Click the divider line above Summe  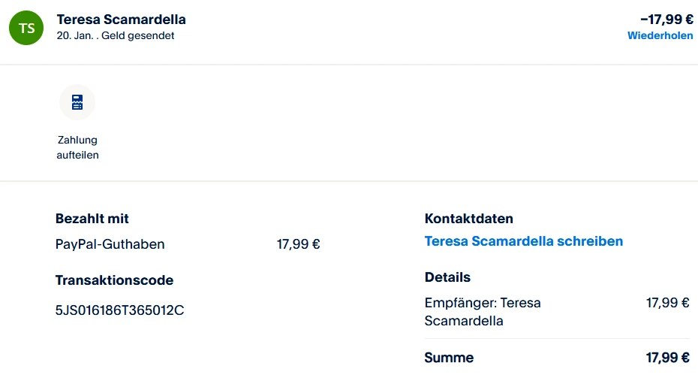click(556, 339)
